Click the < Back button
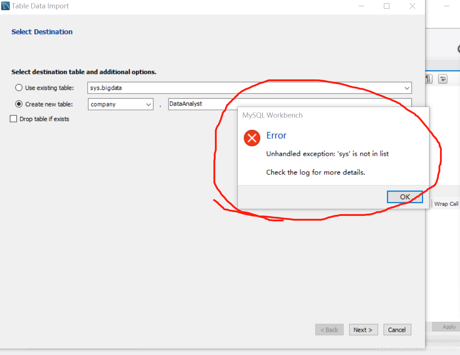Viewport: 460px width, 355px height. coord(329,330)
